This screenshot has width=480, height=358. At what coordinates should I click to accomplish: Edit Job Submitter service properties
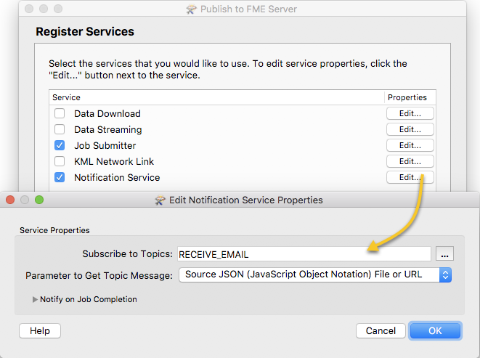tap(410, 145)
